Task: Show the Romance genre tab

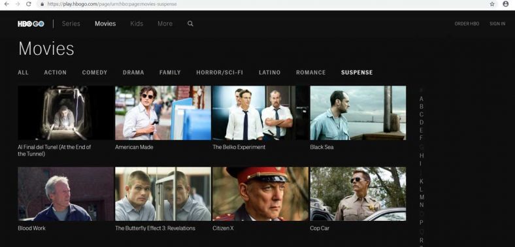Action: click(310, 73)
